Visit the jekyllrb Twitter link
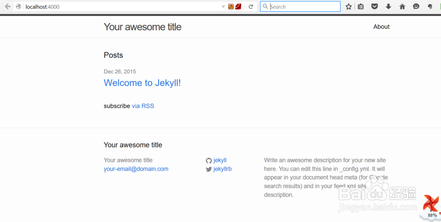The image size is (441, 222). tap(222, 169)
